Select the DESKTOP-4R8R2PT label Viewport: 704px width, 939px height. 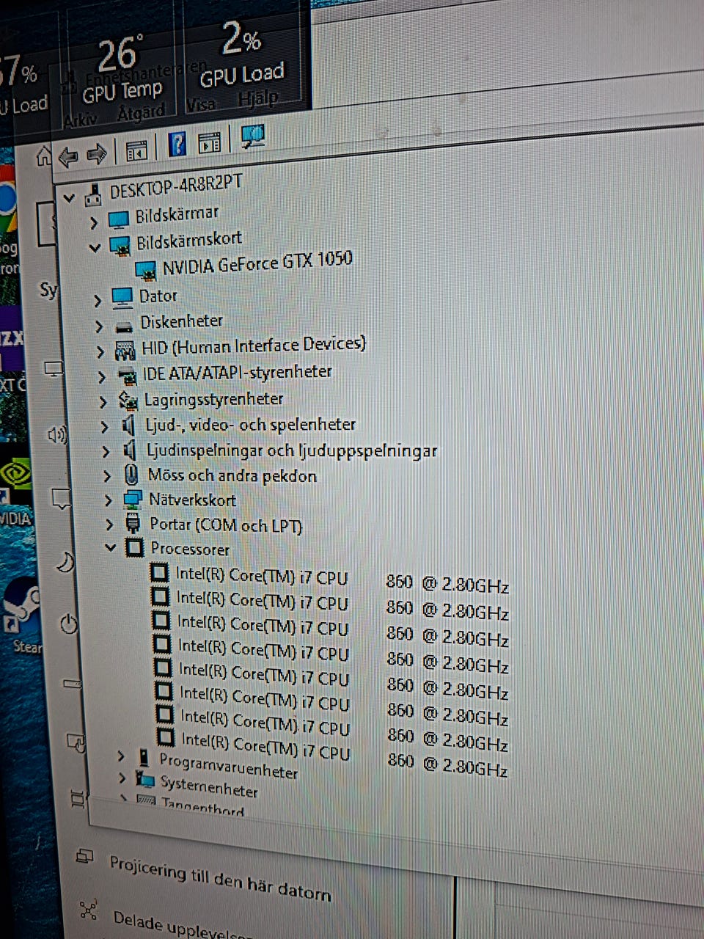click(x=176, y=188)
